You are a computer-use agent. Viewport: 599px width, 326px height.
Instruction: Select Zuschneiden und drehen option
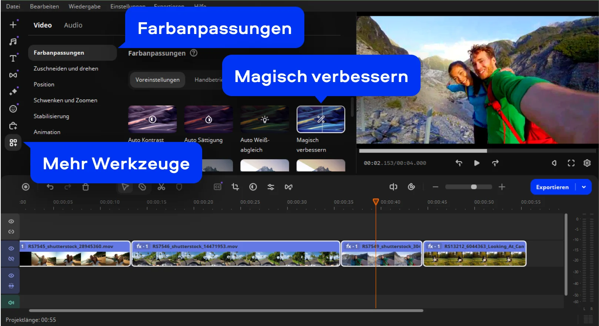(x=66, y=69)
